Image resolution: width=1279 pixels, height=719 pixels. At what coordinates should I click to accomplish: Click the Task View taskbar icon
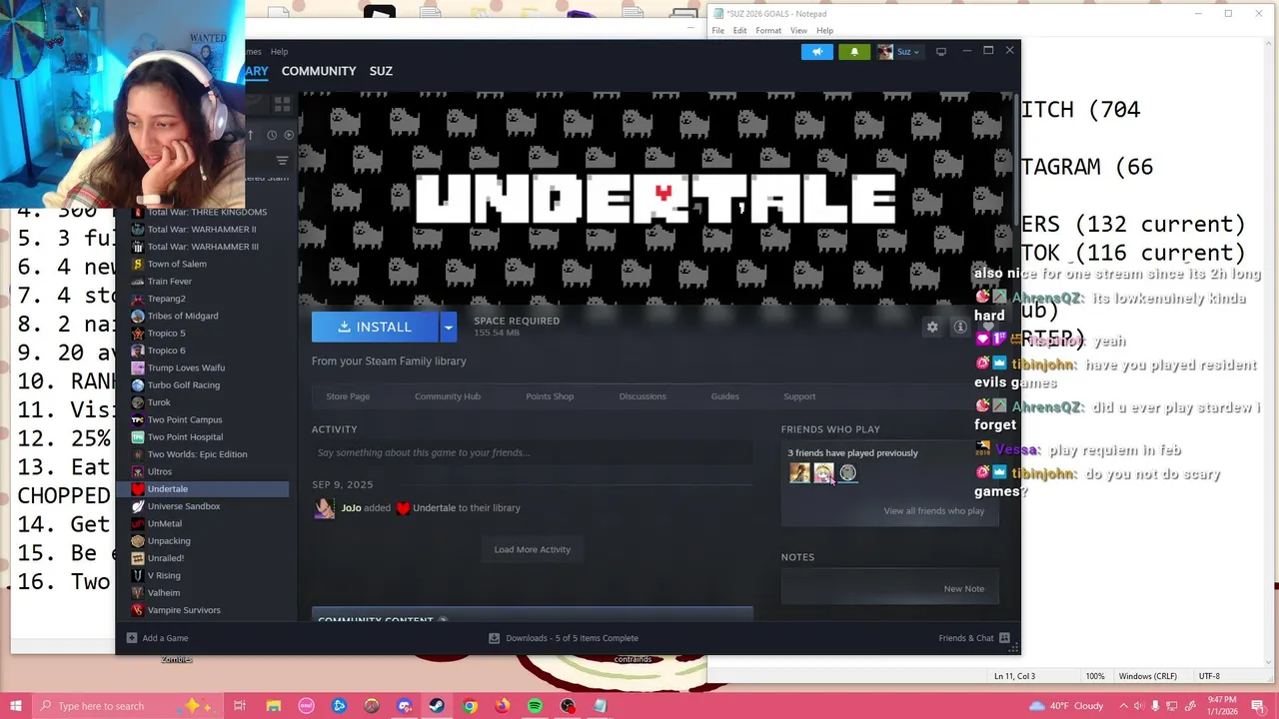(x=240, y=706)
